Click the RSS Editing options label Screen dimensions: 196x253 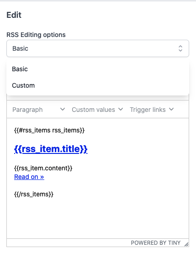[x=36, y=35]
